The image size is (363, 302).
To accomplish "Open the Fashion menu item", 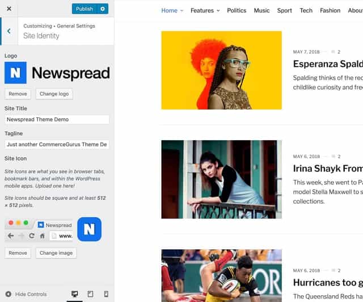I will [330, 11].
